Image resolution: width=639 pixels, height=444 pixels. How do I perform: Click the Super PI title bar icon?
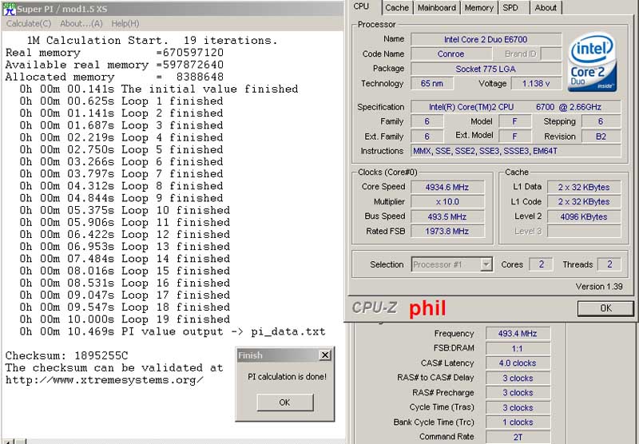click(x=9, y=8)
